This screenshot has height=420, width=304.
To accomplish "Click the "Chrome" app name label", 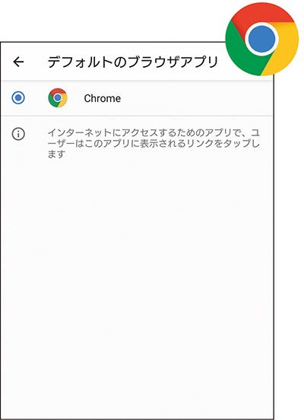I will click(103, 98).
